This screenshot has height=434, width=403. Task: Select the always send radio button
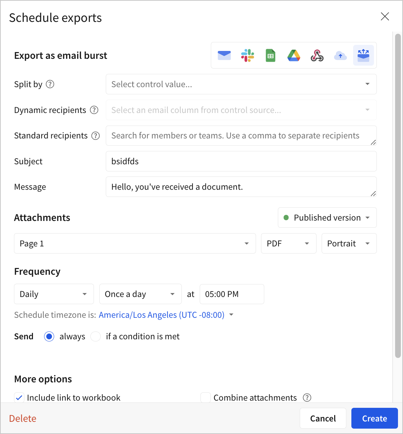pyautogui.click(x=49, y=336)
